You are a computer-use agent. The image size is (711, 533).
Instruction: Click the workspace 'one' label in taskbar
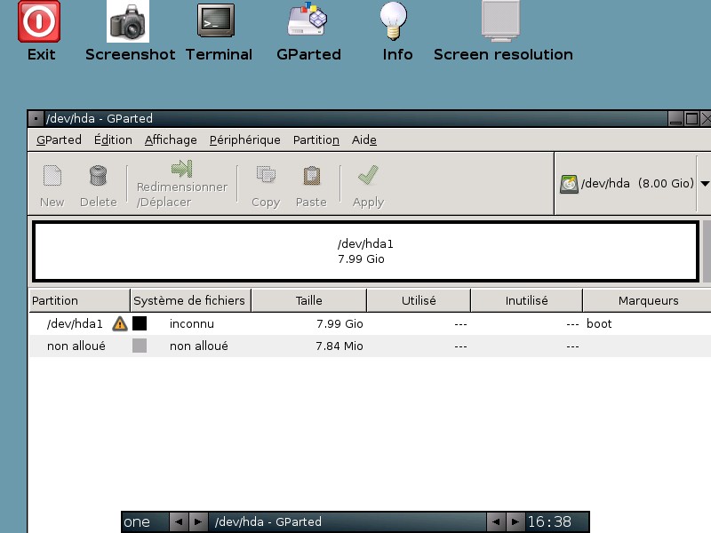(137, 521)
